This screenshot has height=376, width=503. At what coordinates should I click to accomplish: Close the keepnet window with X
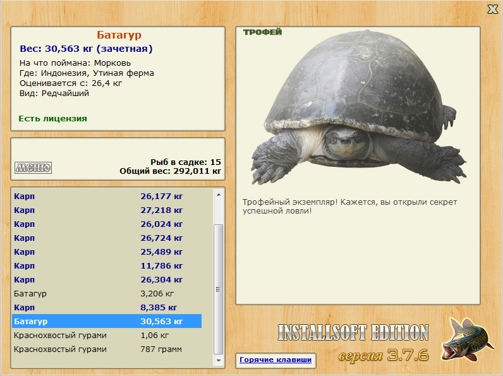click(493, 9)
